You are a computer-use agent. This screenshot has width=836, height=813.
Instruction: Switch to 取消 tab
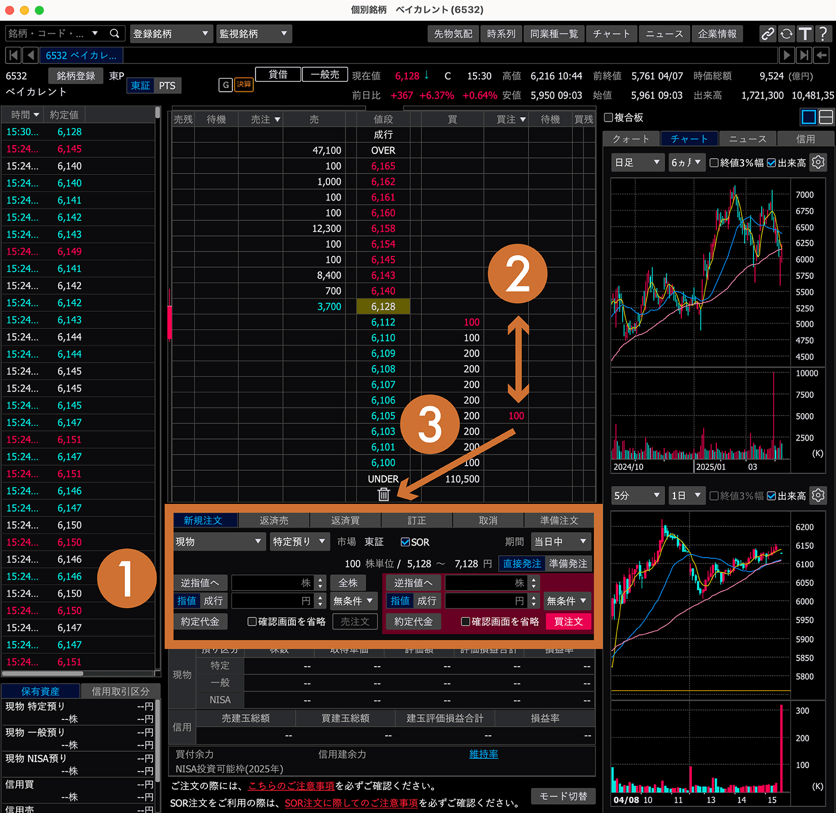pyautogui.click(x=488, y=521)
